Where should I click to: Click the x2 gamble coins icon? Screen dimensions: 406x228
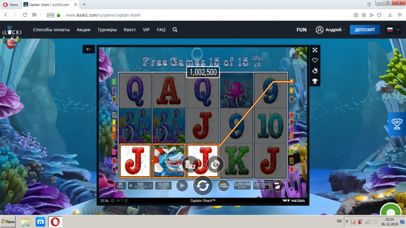[x=190, y=164]
